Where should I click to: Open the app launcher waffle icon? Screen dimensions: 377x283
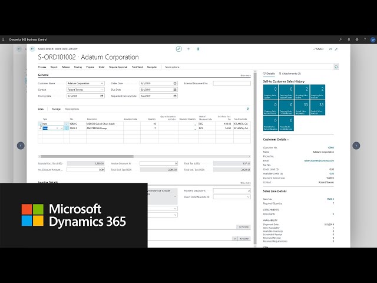tap(4, 40)
